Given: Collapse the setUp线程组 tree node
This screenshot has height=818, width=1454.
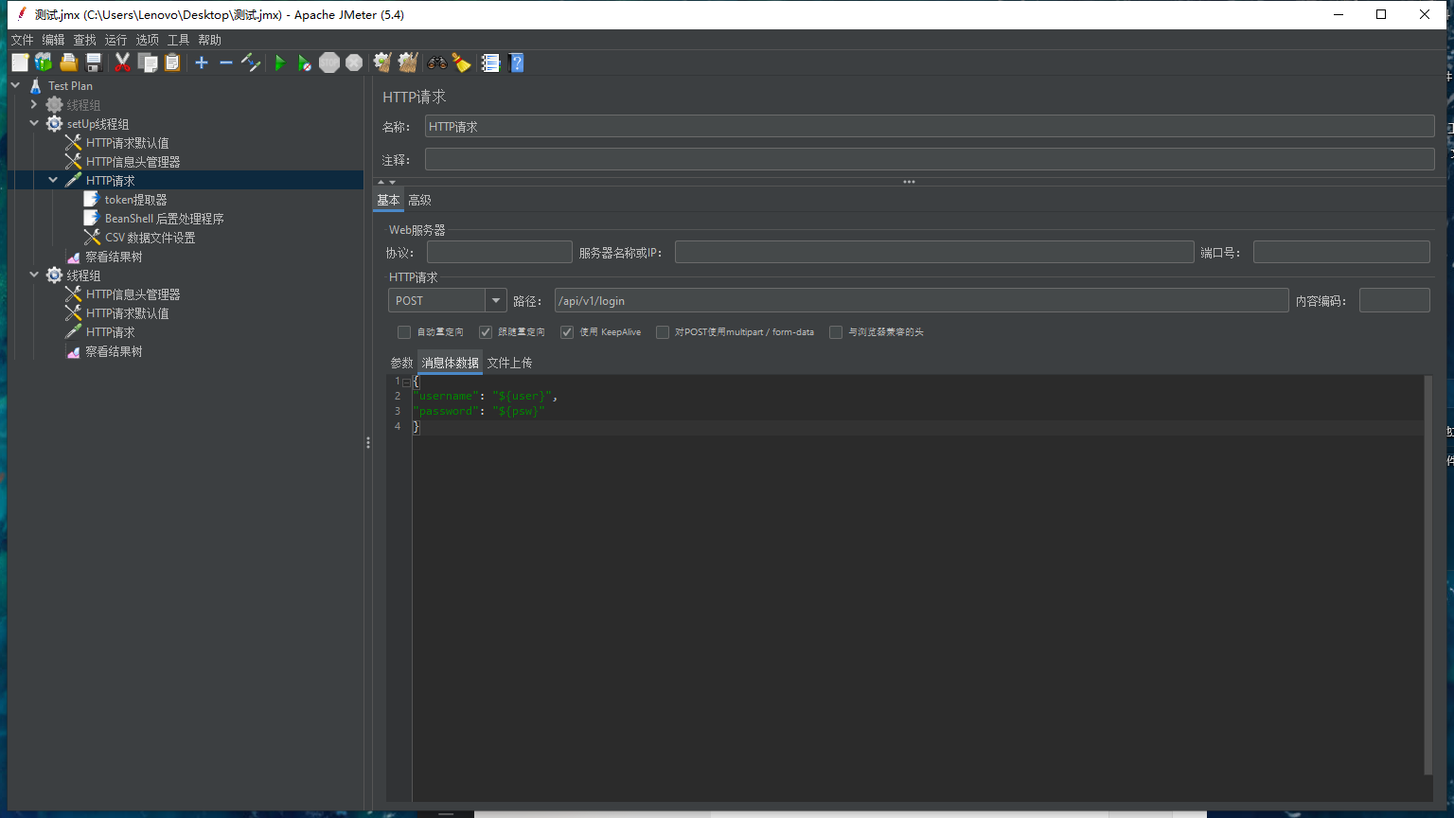Looking at the screenshot, I should [x=34, y=123].
